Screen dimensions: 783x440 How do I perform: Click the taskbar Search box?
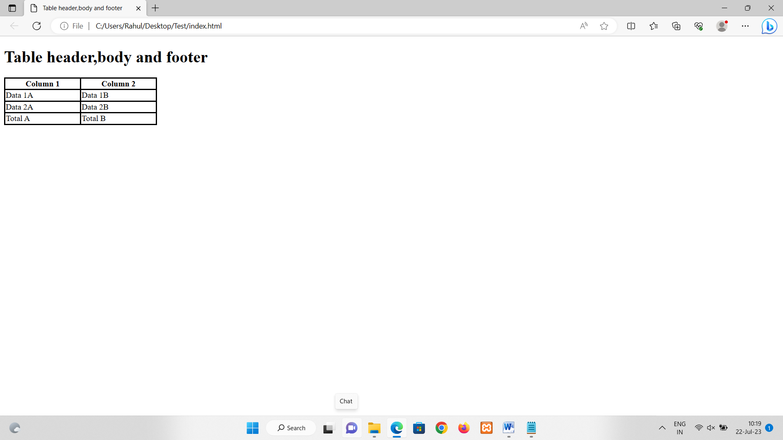(x=291, y=428)
